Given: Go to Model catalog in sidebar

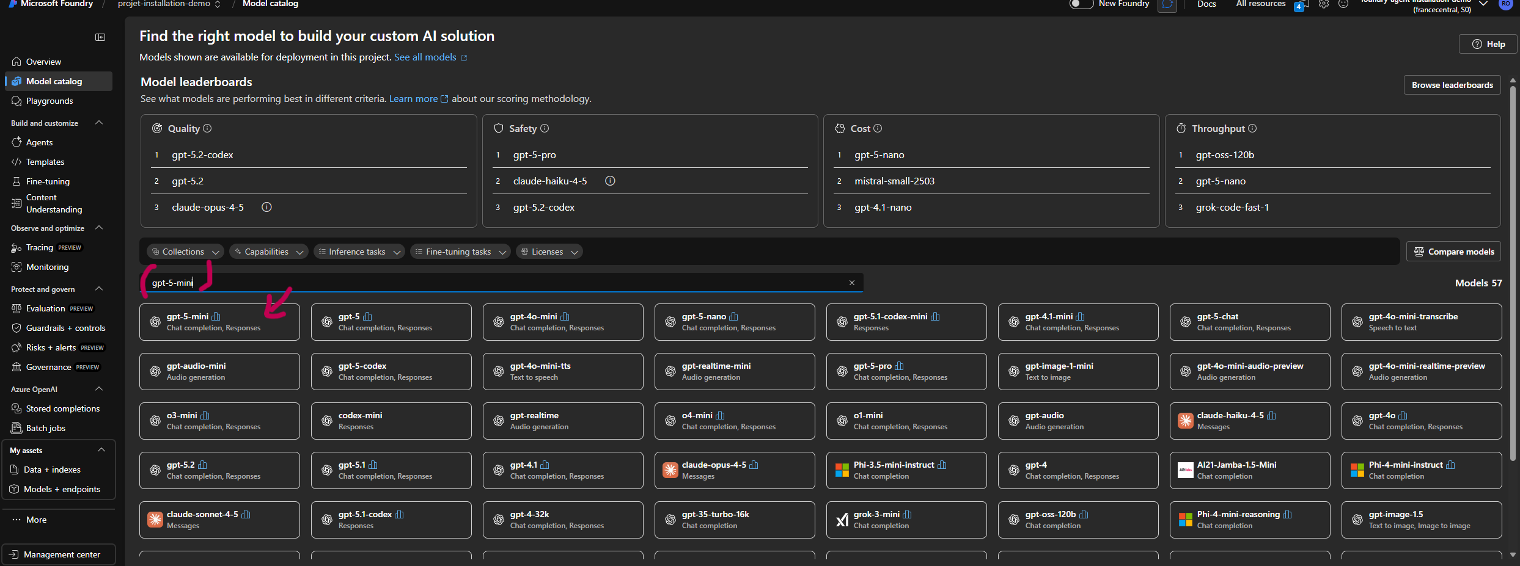Looking at the screenshot, I should click(x=59, y=81).
